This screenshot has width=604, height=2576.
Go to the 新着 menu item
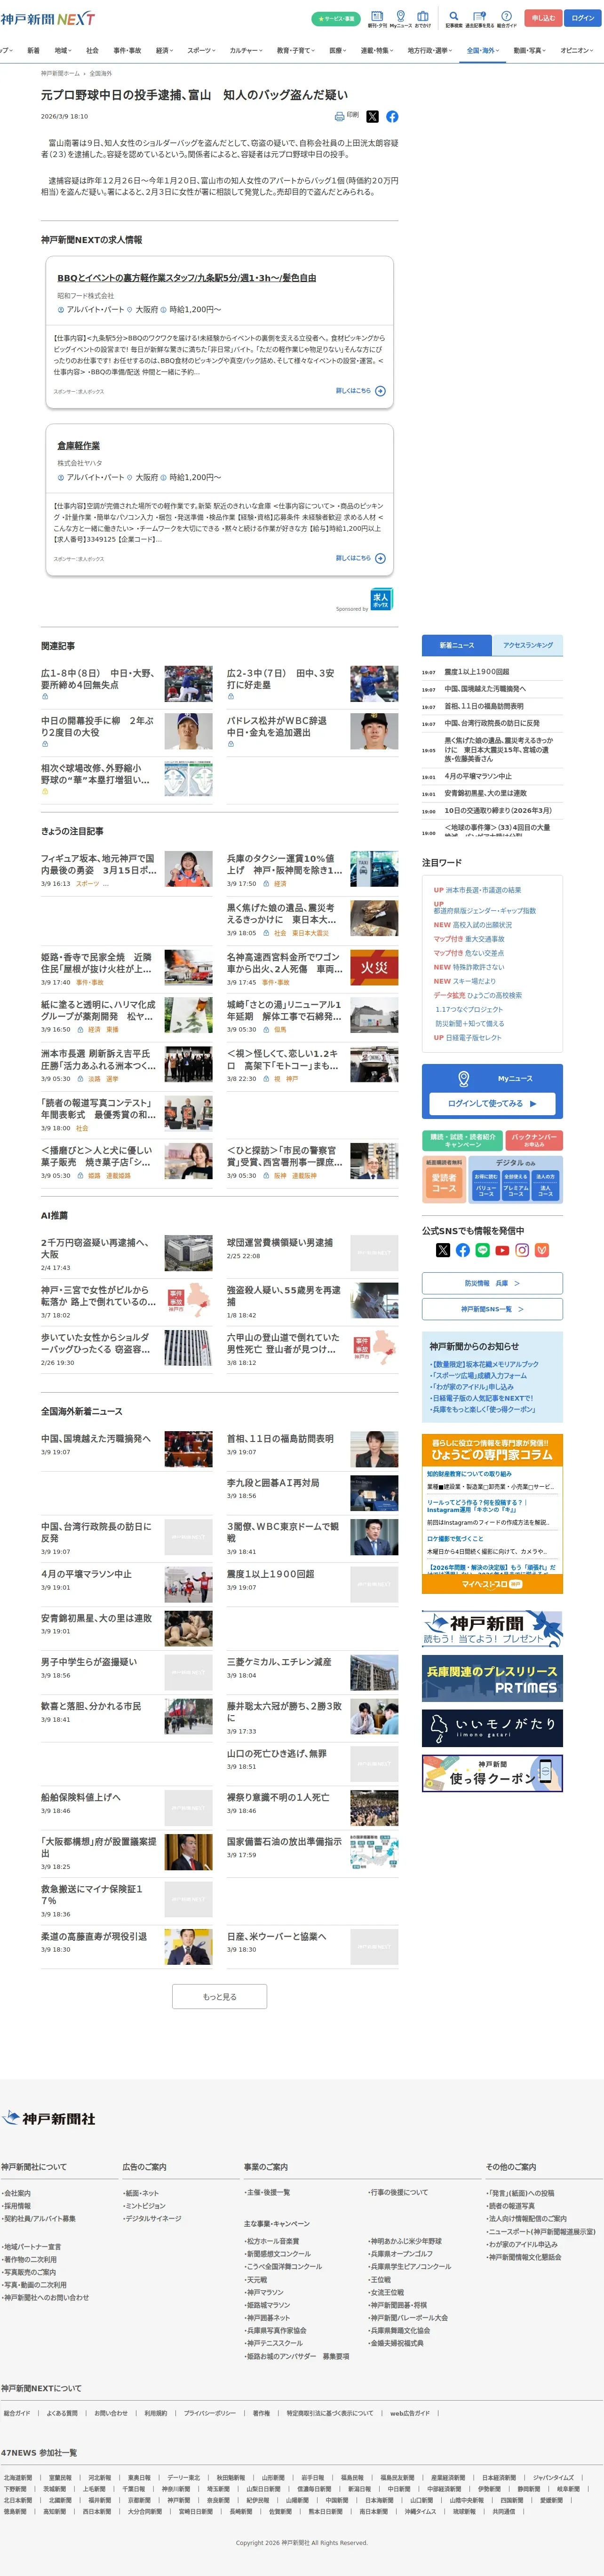point(33,50)
